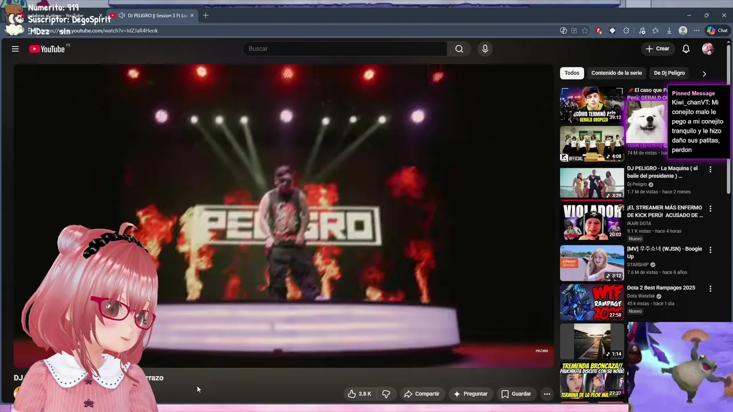Viewport: 733px width, 412px height.
Task: Open options for 'EL STREAMER MÁS ENFERMO' video
Action: coord(710,209)
